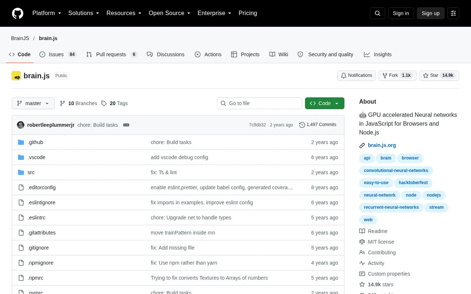Viewport: 471px width, 294px height.
Task: Fork the repository
Action: (397, 75)
